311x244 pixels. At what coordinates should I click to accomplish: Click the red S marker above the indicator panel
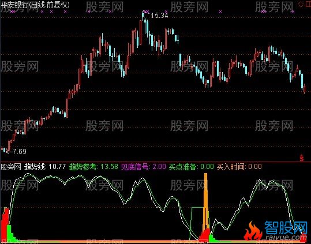click(x=302, y=158)
